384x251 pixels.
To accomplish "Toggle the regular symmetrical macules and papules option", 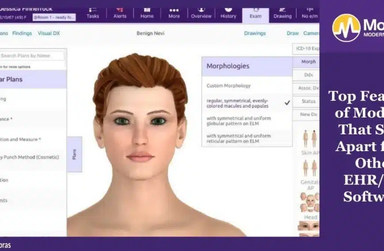I will [x=247, y=103].
